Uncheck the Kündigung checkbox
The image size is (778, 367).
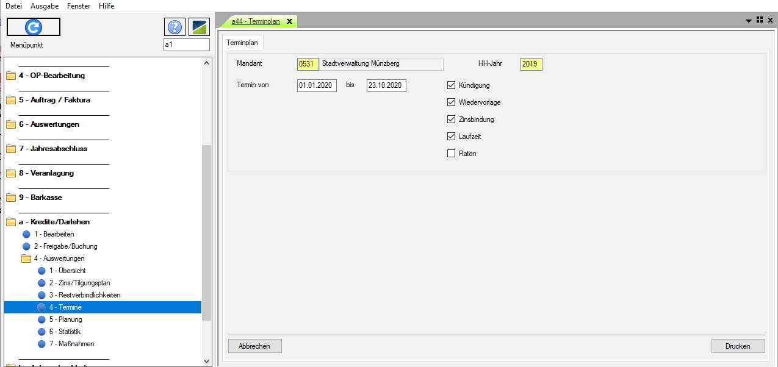point(452,85)
